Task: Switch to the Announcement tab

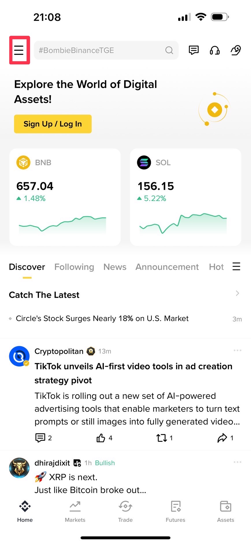Action: click(x=167, y=267)
